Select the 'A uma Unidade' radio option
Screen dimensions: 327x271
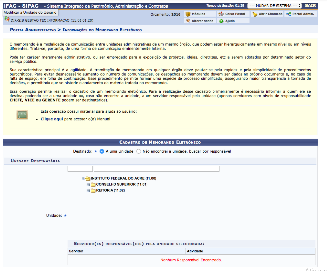[x=102, y=151]
